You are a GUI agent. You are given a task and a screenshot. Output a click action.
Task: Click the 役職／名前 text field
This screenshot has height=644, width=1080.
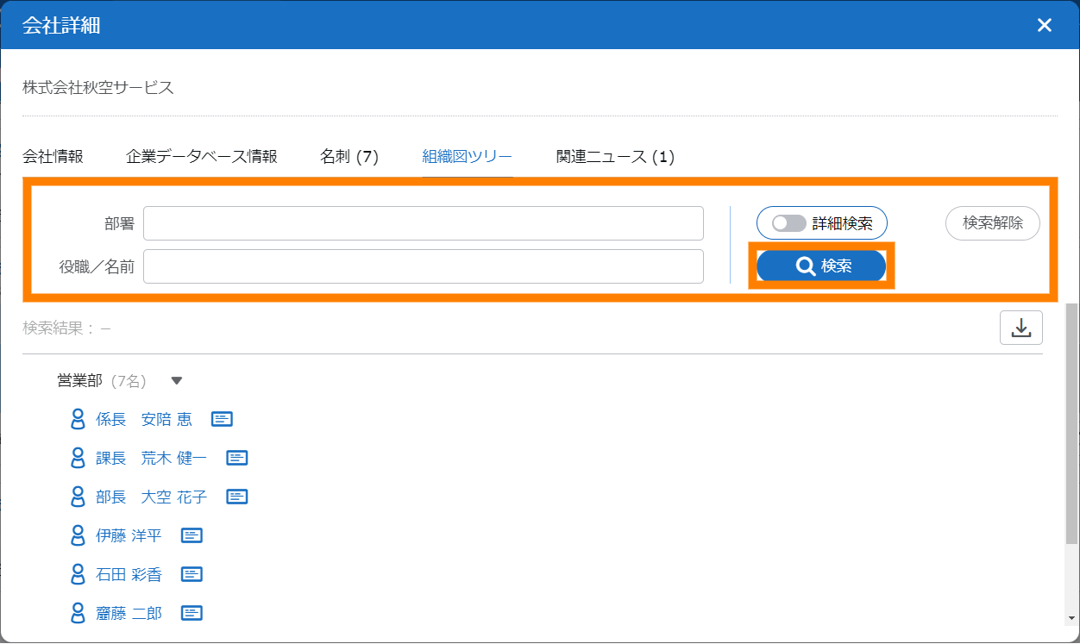[x=423, y=266]
